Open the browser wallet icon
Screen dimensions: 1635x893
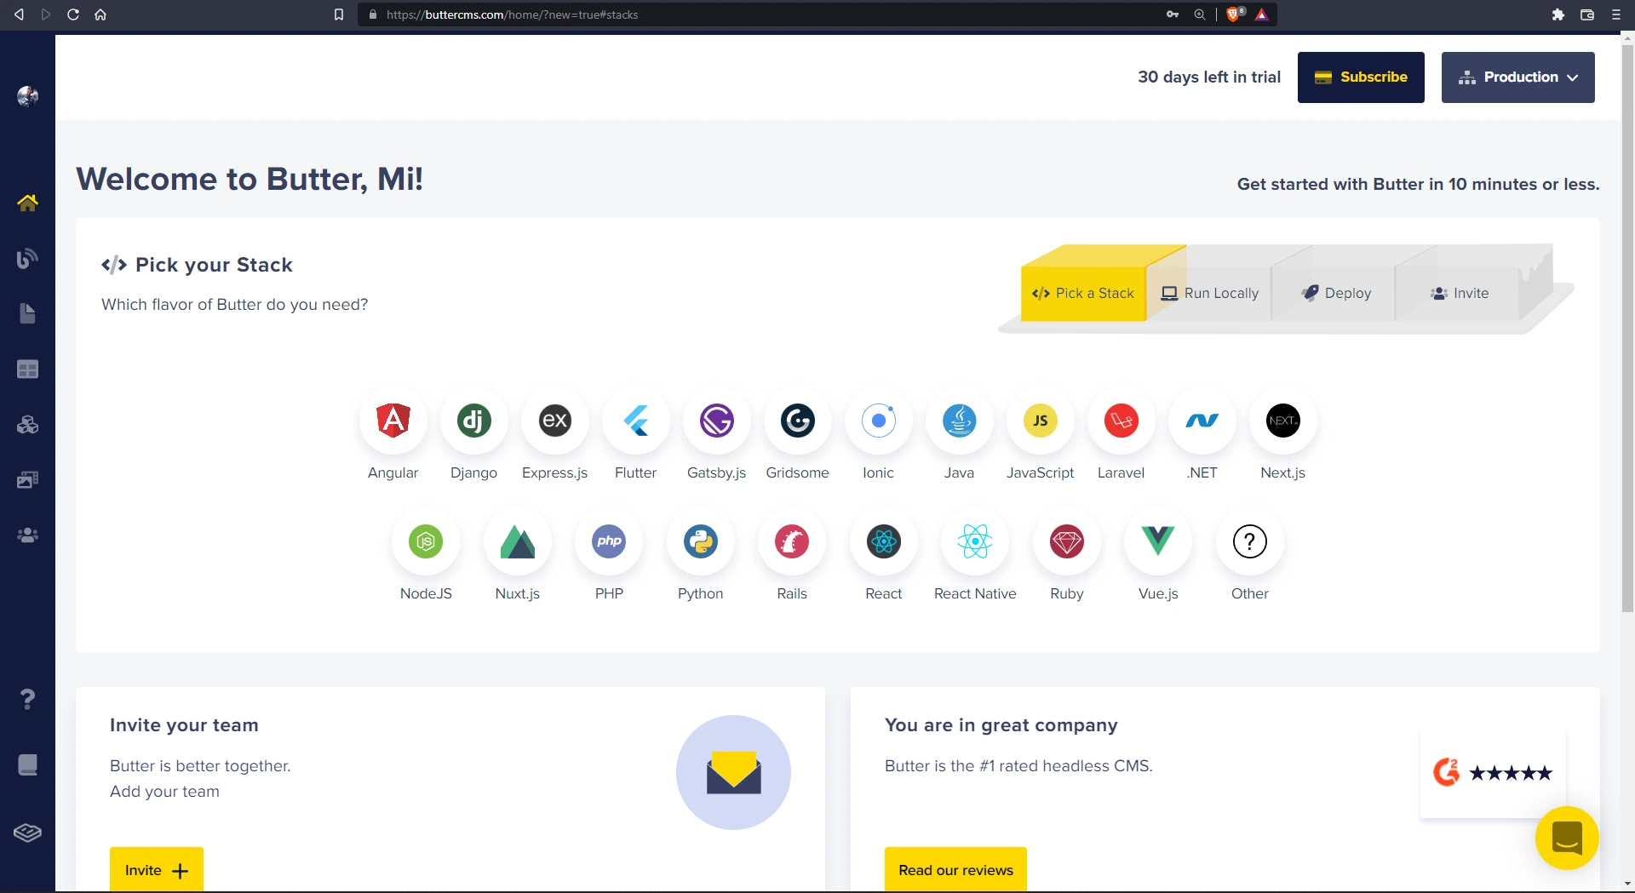click(x=1587, y=14)
